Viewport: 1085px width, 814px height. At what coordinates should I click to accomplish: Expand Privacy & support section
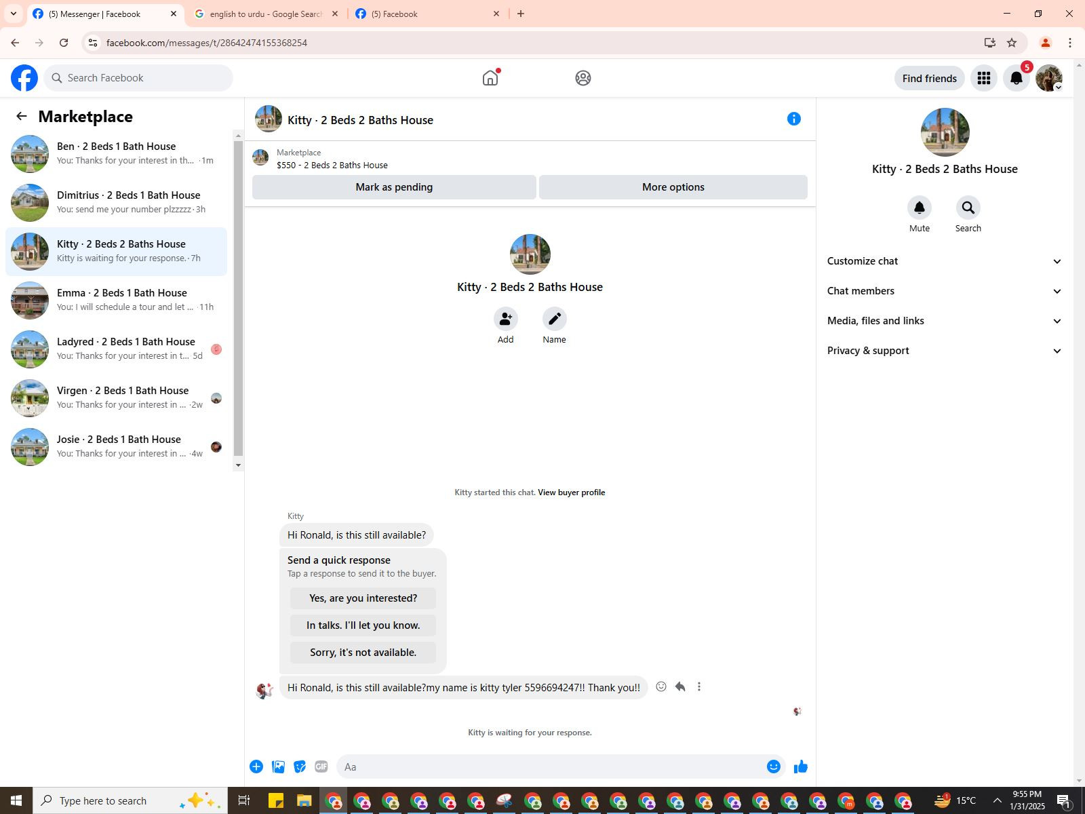(x=944, y=351)
